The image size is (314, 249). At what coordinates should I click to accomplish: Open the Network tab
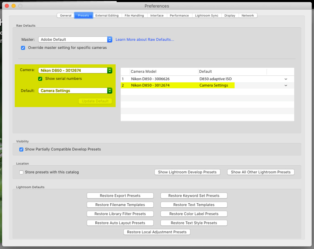pyautogui.click(x=248, y=15)
